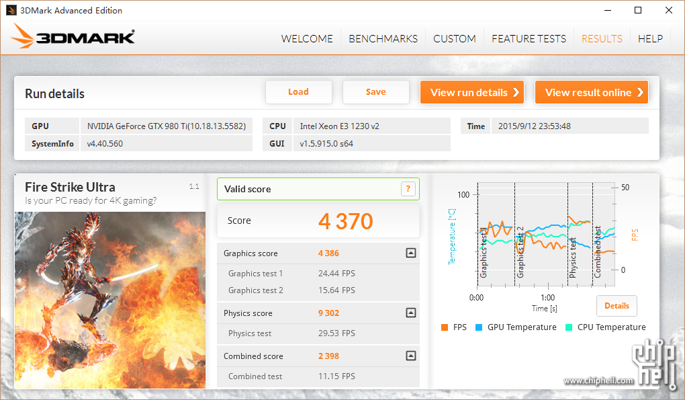Go to the CUSTOM tab
This screenshot has width=685, height=400.
[455, 39]
